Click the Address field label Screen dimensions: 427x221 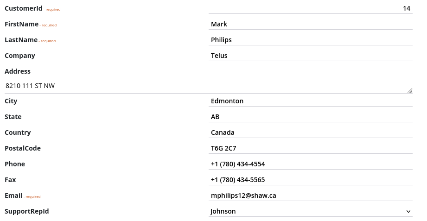tap(18, 71)
